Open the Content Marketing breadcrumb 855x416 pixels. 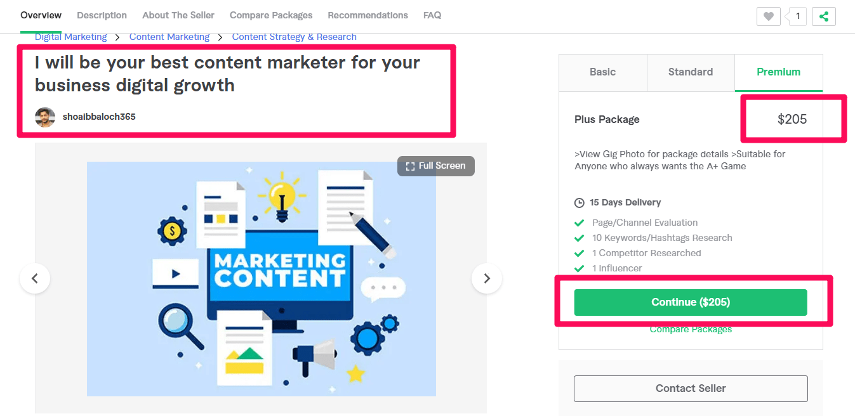click(x=169, y=37)
